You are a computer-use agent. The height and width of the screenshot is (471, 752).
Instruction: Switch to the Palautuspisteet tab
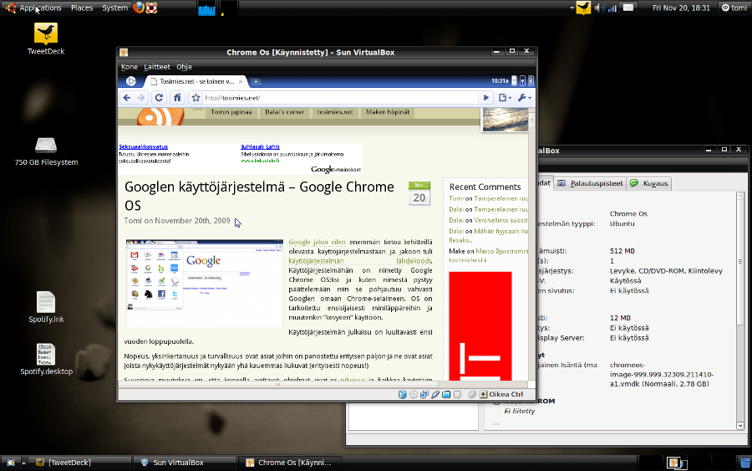click(591, 183)
